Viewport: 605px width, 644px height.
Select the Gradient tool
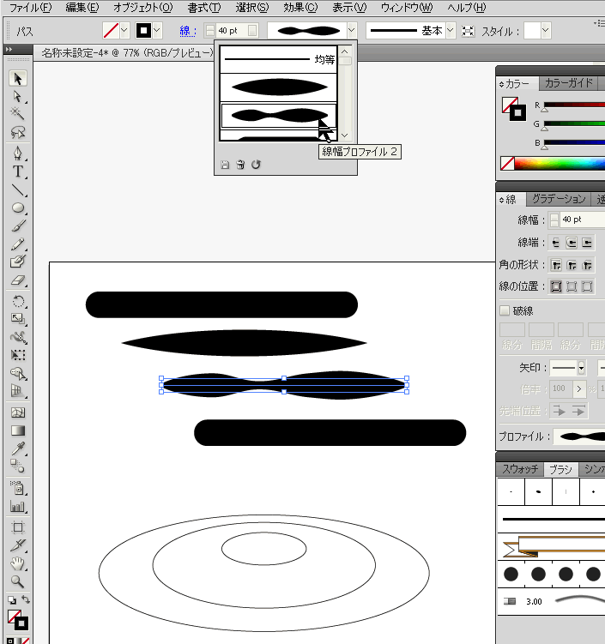[18, 430]
